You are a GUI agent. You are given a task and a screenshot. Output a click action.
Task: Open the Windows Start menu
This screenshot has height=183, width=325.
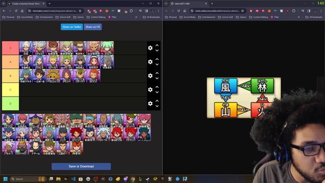pos(6,179)
